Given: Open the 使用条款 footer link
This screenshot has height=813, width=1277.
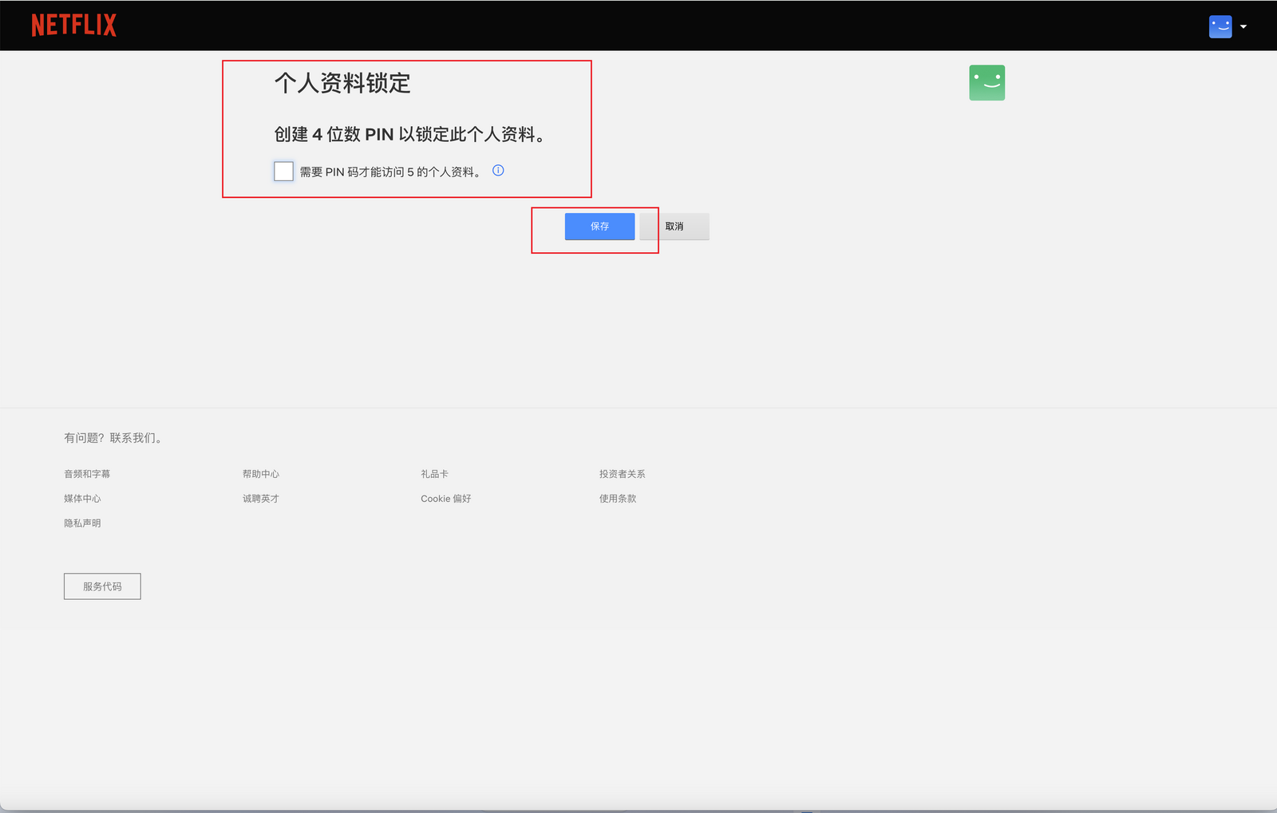Looking at the screenshot, I should [618, 499].
